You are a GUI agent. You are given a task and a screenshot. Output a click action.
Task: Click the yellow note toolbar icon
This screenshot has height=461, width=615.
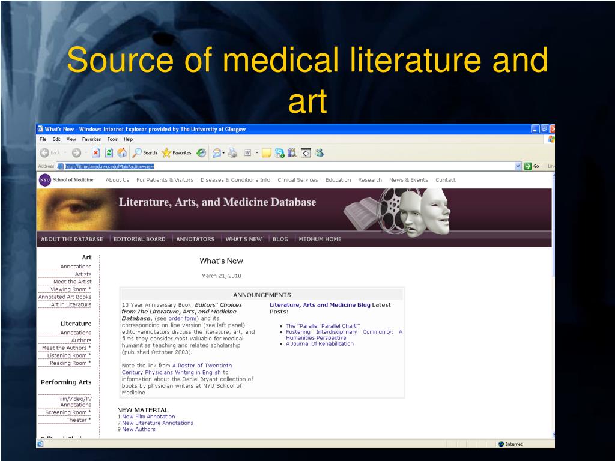pos(267,153)
